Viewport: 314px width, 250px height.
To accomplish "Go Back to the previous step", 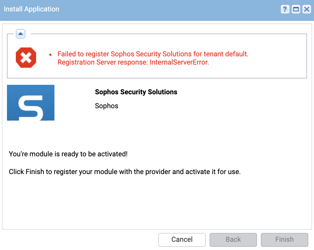I will point(233,240).
